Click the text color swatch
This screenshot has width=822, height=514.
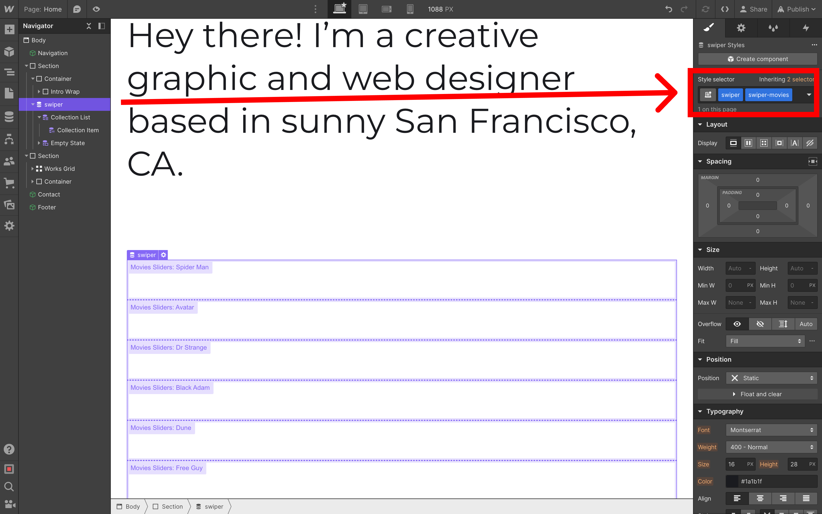click(732, 481)
